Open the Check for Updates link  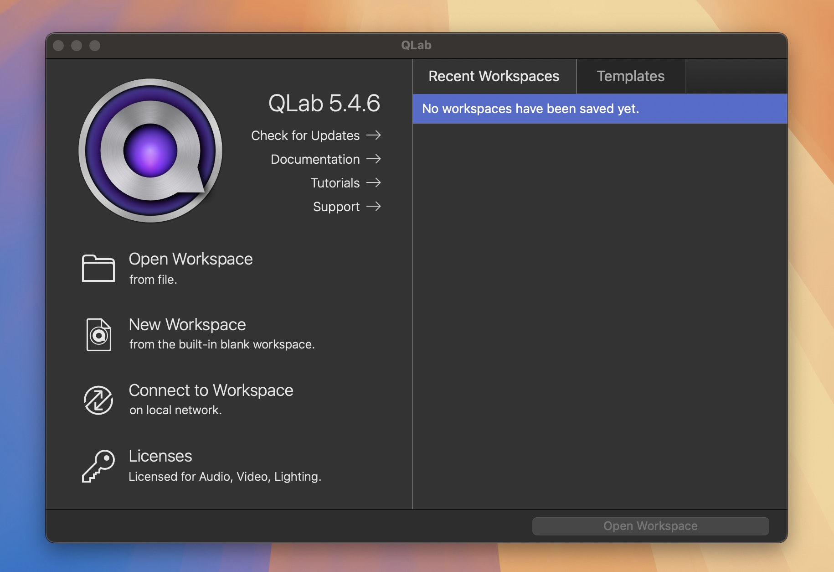(305, 135)
